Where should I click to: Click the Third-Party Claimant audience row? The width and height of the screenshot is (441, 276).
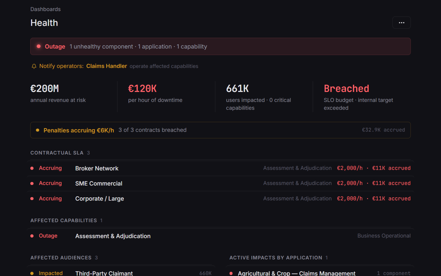pyautogui.click(x=121, y=271)
